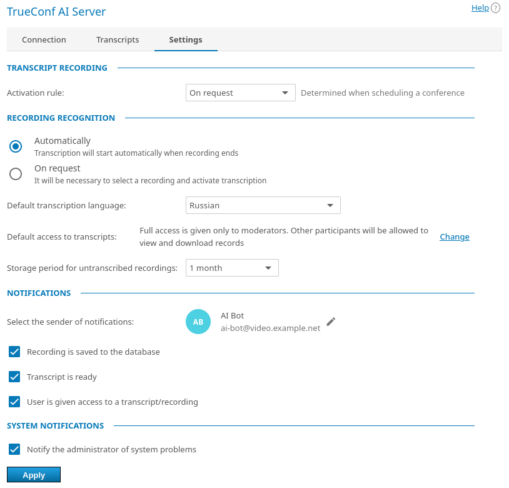
Task: Click the ai-bot@video.example.net email text
Action: coord(270,328)
